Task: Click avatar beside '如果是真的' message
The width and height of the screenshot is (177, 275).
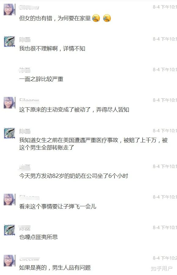Action: tap(9, 261)
